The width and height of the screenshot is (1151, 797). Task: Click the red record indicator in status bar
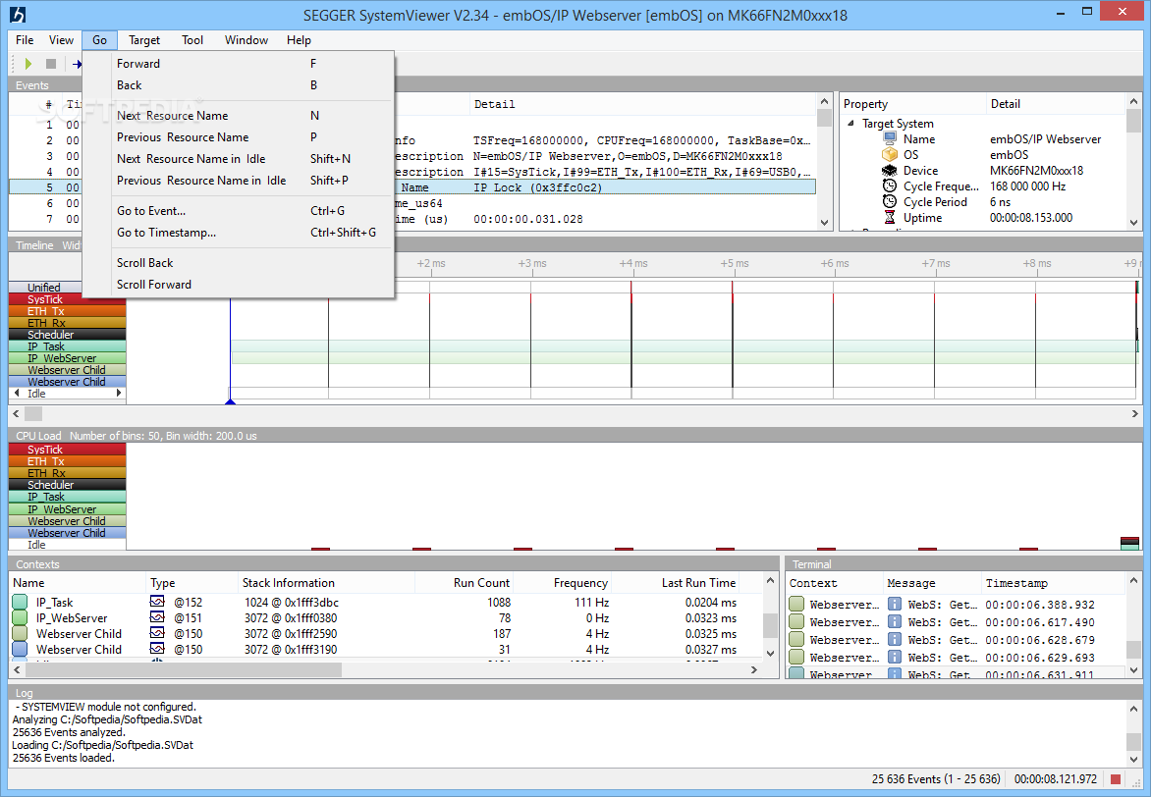coord(1116,779)
